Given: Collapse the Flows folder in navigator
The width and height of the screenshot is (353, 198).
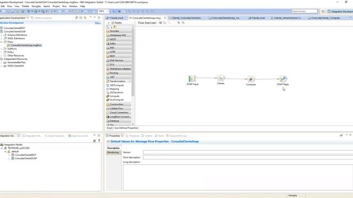Looking at the screenshot, I should [x=1, y=42].
